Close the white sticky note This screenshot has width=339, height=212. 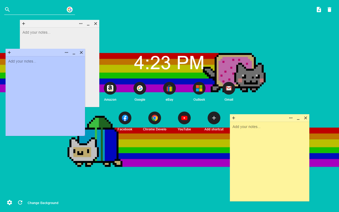pos(96,24)
